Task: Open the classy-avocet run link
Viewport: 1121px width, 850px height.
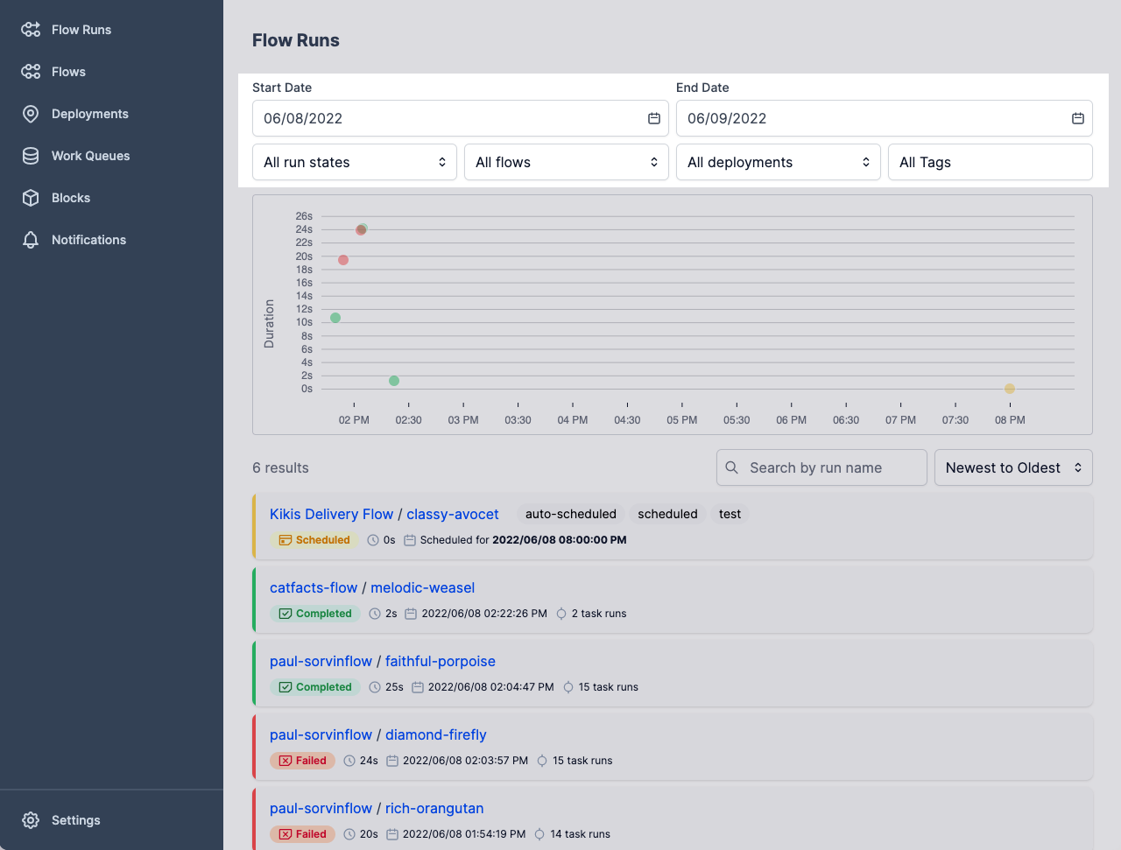Action: pyautogui.click(x=453, y=514)
